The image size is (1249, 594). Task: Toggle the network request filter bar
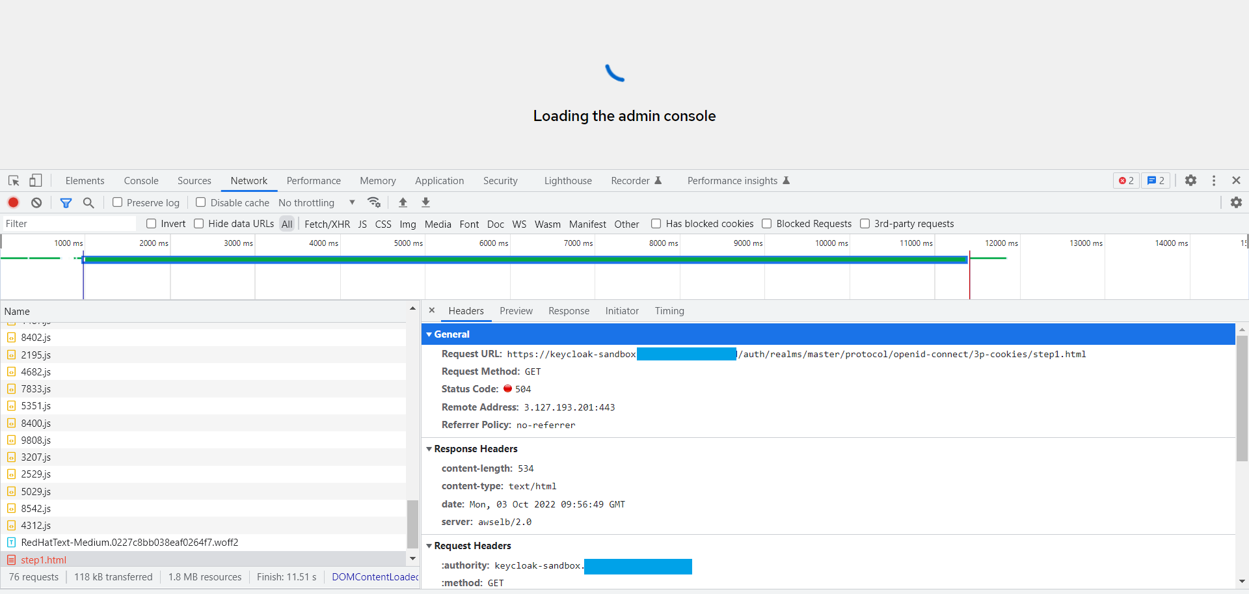coord(65,202)
